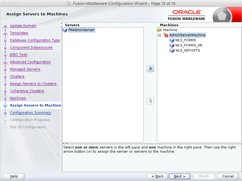This screenshot has height=181, width=242.
Task: Open the Managed Servers step
Action: tap(25, 69)
